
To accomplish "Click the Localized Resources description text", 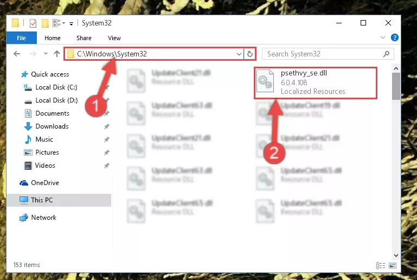I will pos(313,92).
